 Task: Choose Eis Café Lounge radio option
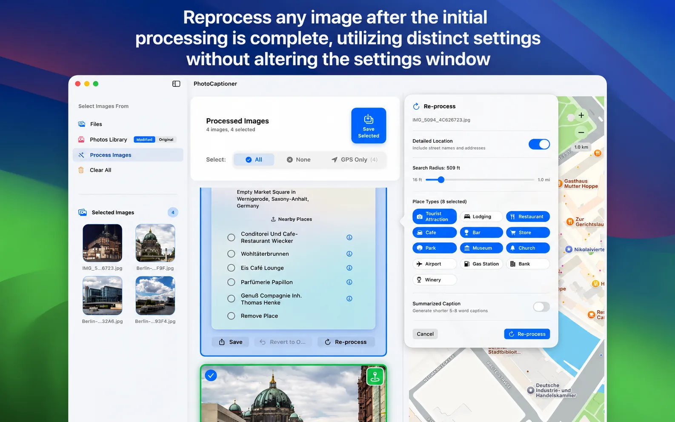click(x=231, y=268)
